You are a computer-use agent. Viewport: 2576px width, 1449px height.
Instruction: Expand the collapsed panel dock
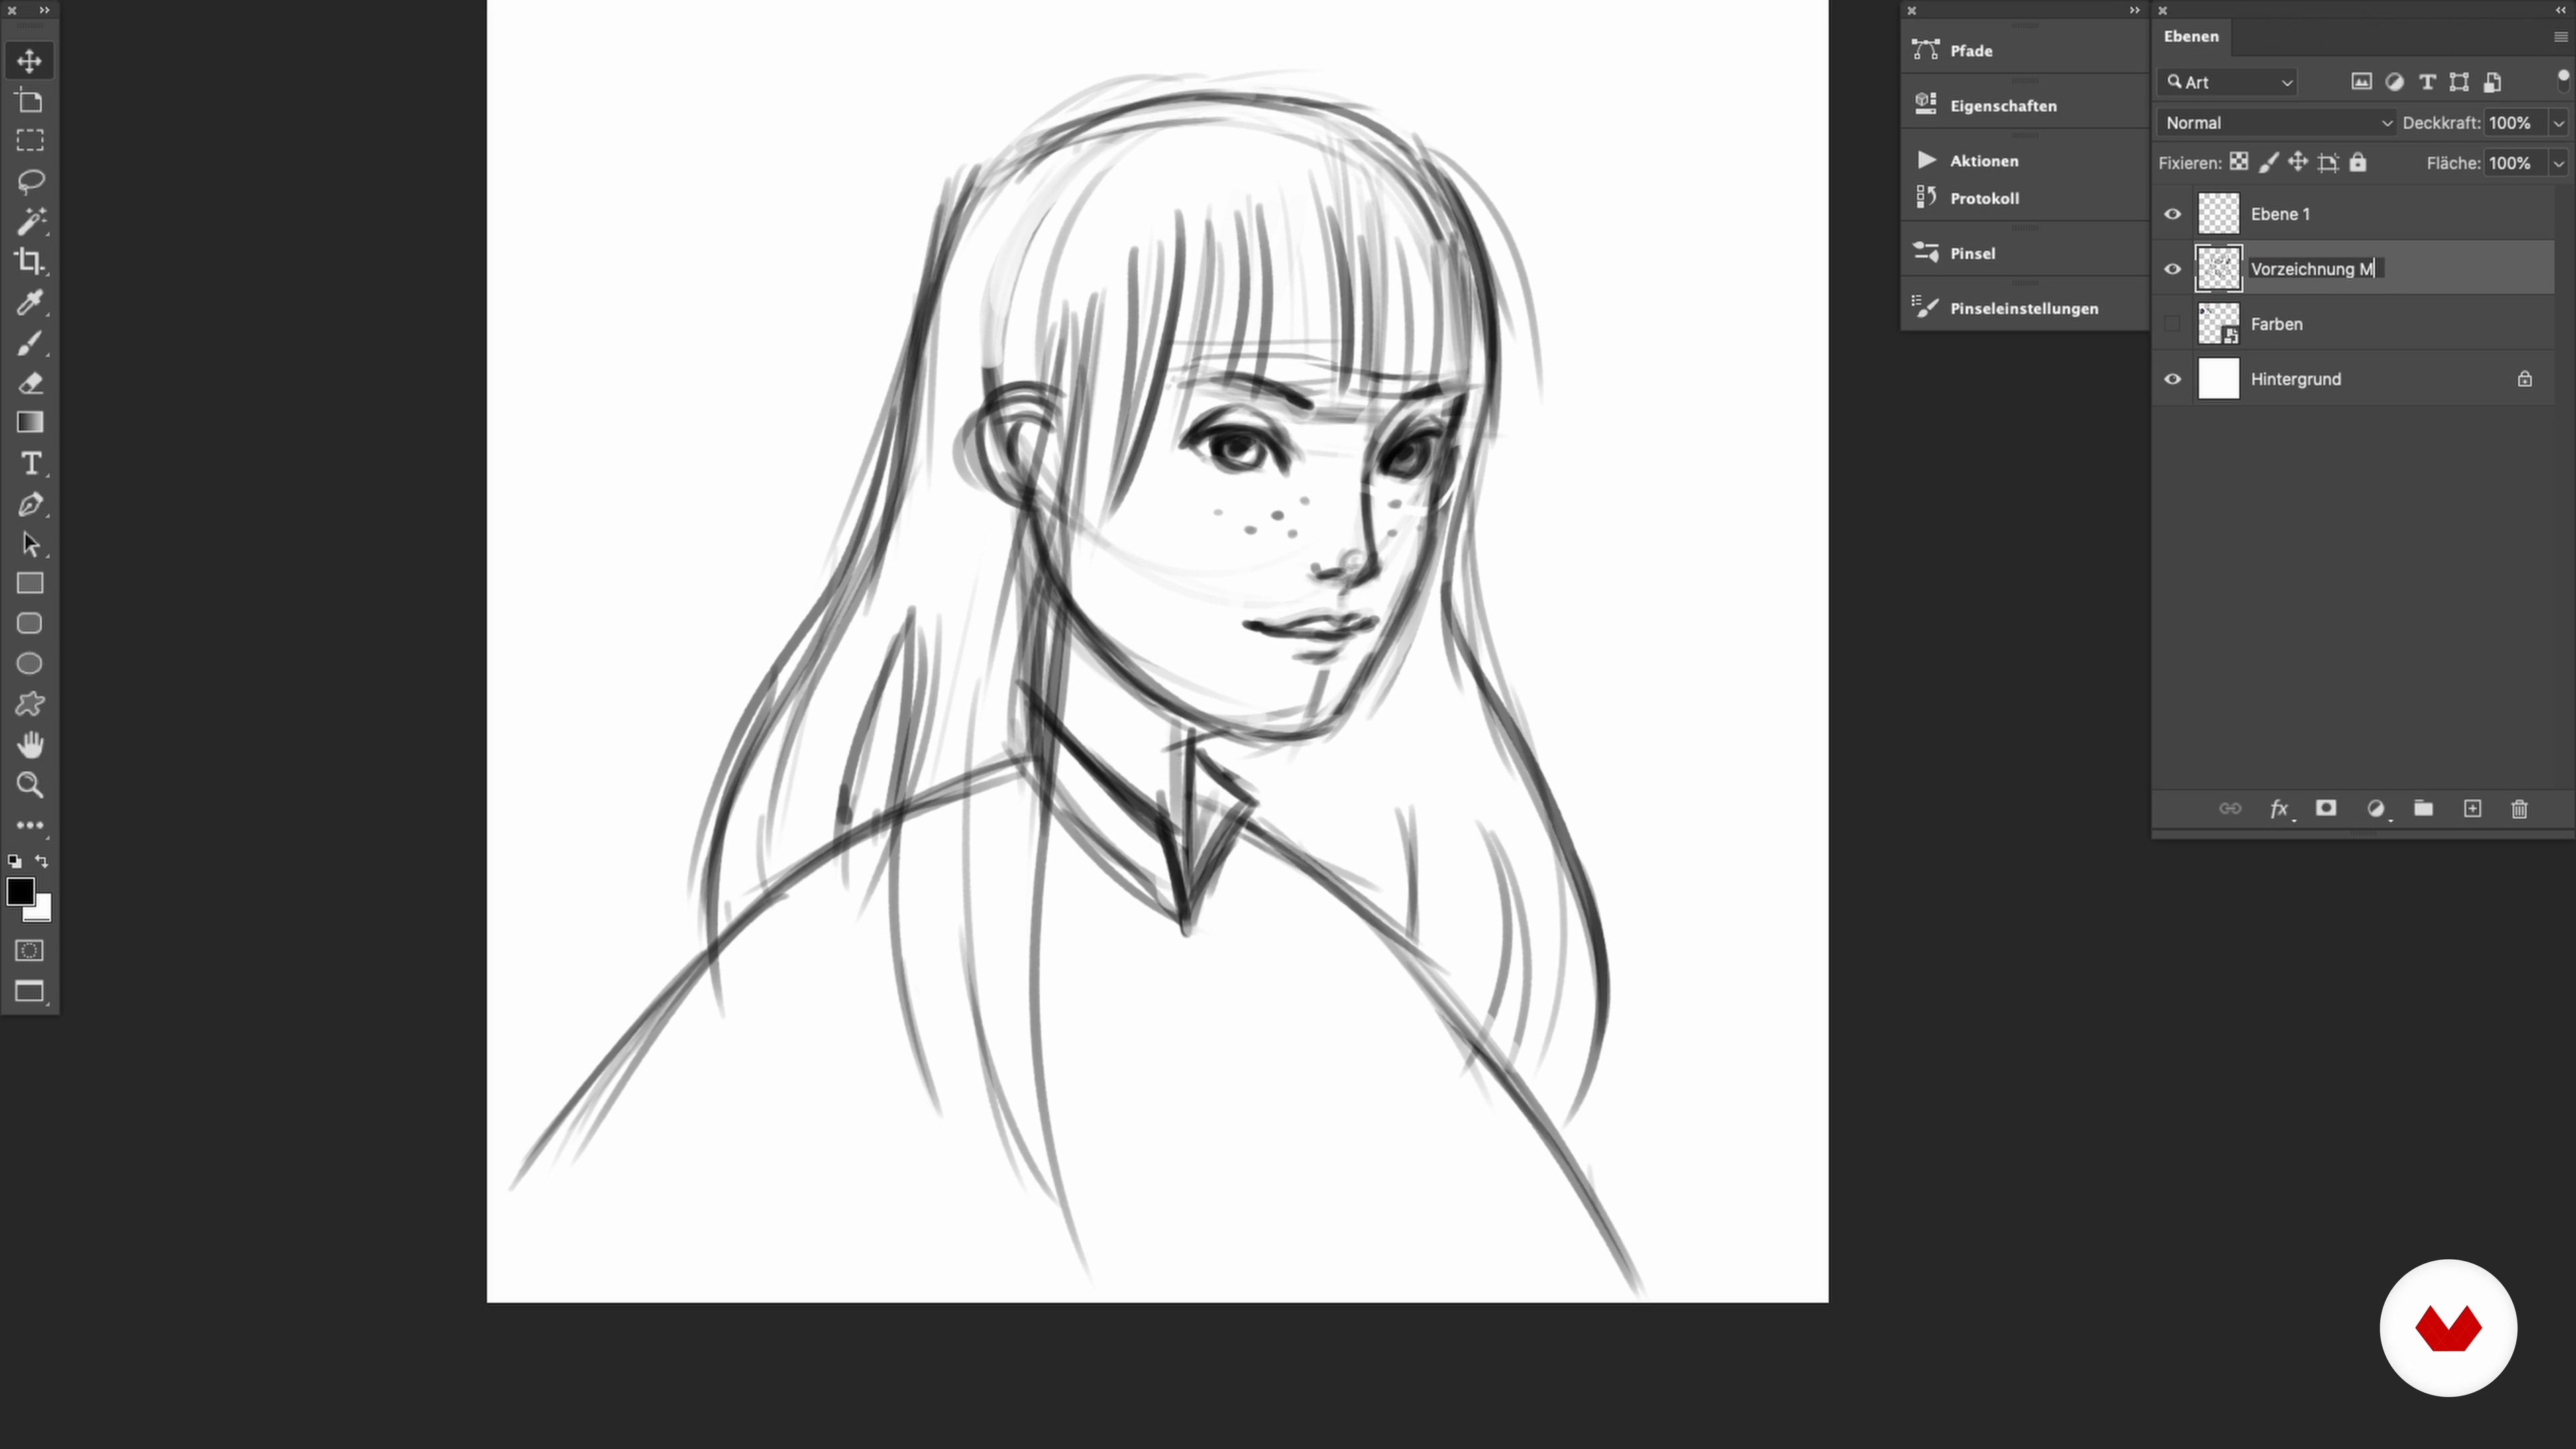(x=2134, y=10)
